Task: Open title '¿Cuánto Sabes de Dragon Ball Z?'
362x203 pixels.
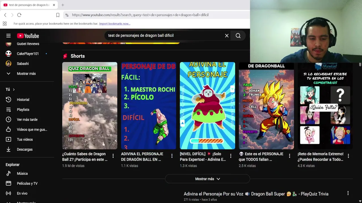Action: pos(85,157)
